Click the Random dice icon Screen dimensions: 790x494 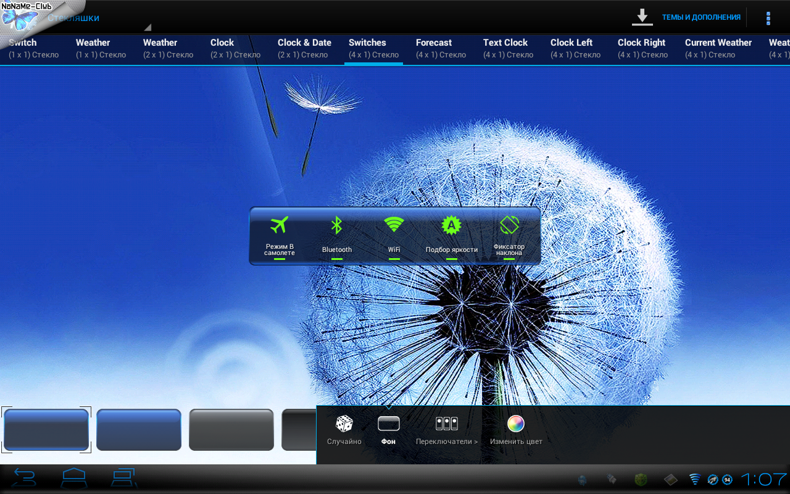(344, 424)
